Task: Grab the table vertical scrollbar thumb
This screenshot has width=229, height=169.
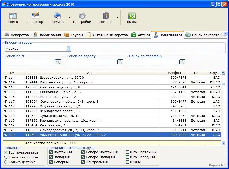Action: point(223,84)
